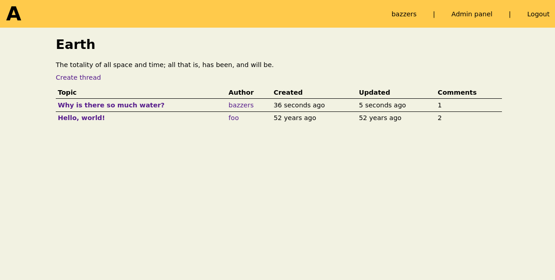
Task: Open thread 'Why is there so much water?'
Action: (x=111, y=105)
